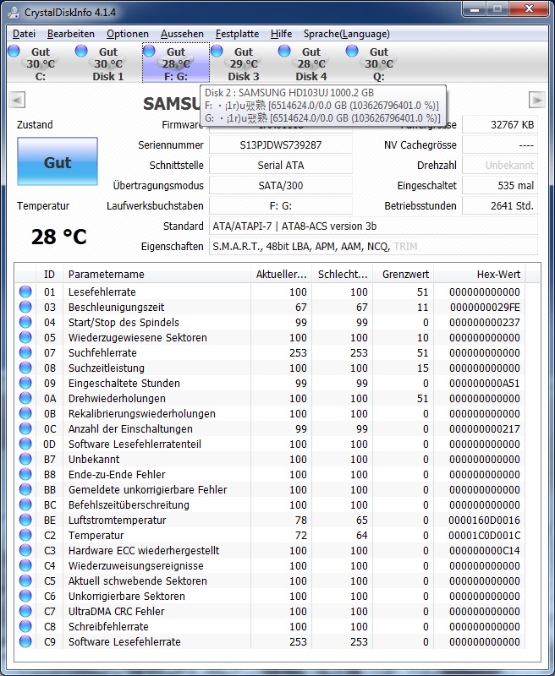This screenshot has height=676, width=555.
Task: Click the Eingeschaltet value 535 mal
Action: pos(500,185)
